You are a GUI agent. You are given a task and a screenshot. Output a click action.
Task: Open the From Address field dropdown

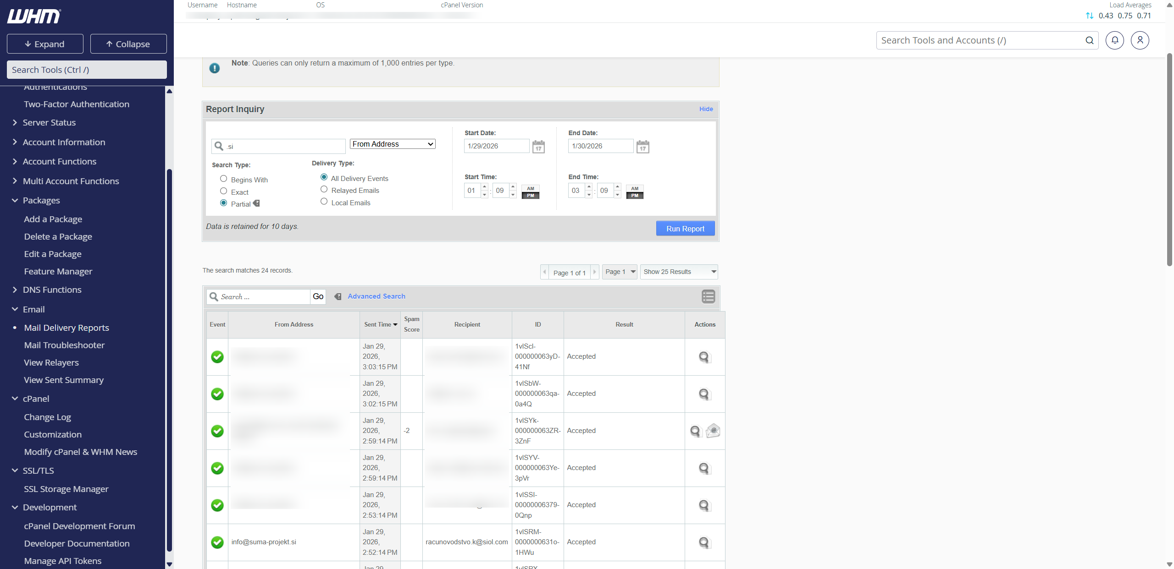(x=393, y=144)
